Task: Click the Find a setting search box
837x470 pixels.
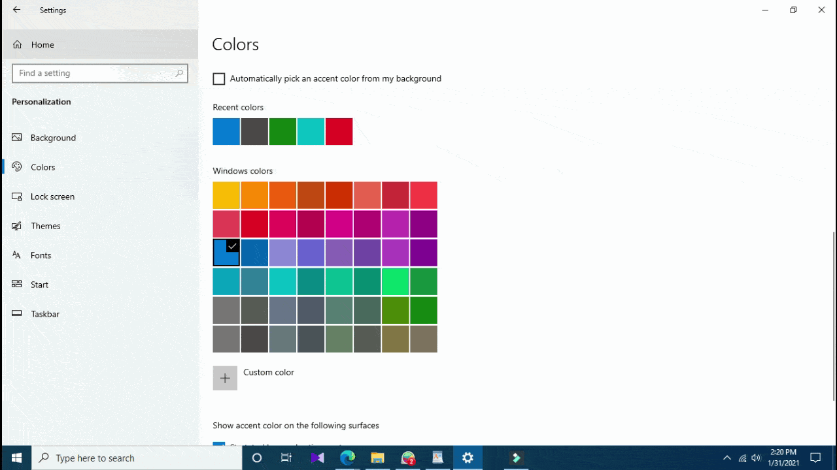Action: click(x=99, y=73)
